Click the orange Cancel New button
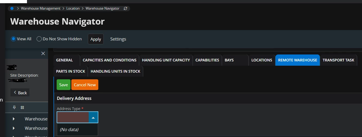This screenshot has width=362, height=137. click(x=85, y=85)
